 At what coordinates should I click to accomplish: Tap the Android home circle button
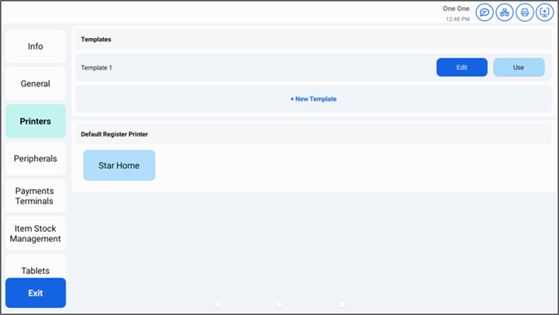point(279,304)
